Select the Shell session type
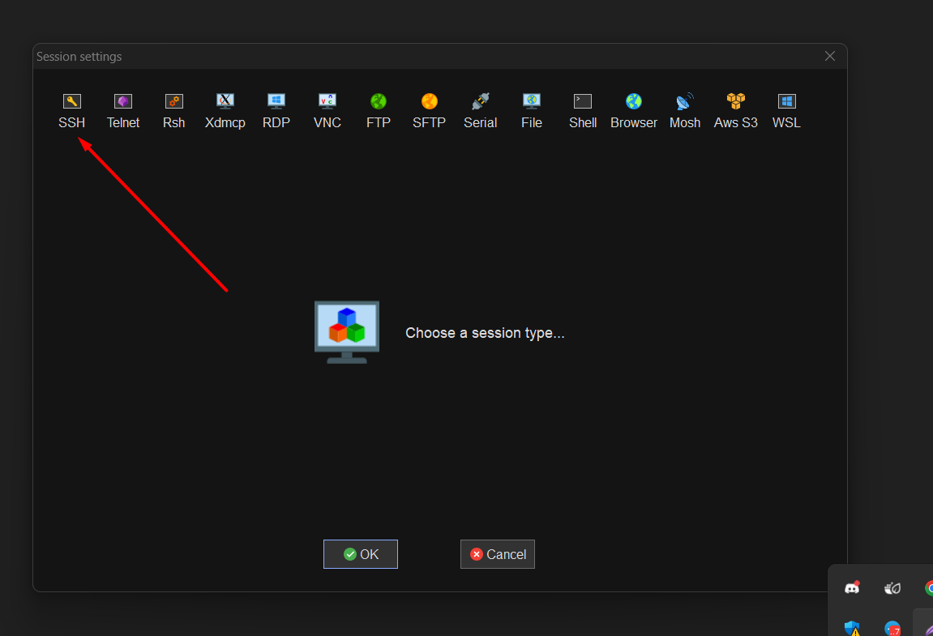The height and width of the screenshot is (636, 933). click(x=583, y=111)
